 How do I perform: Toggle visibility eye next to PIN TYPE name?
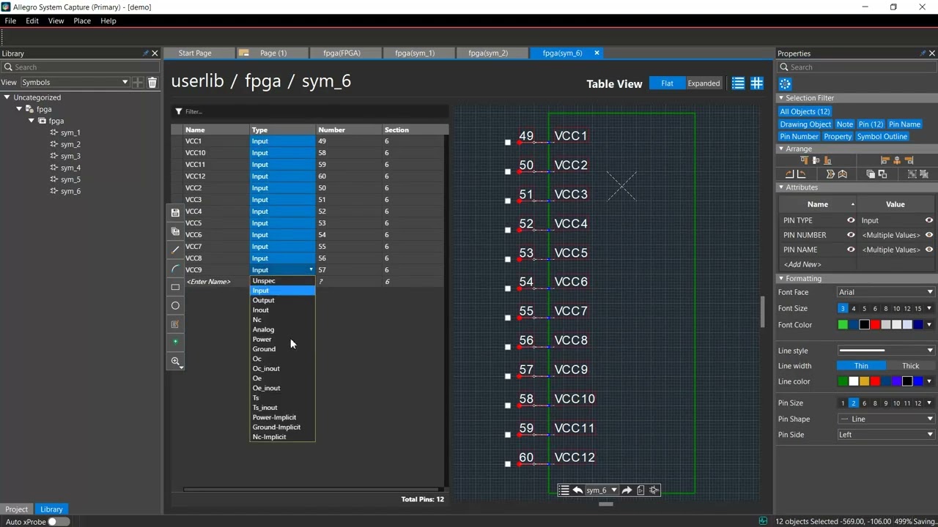click(851, 220)
